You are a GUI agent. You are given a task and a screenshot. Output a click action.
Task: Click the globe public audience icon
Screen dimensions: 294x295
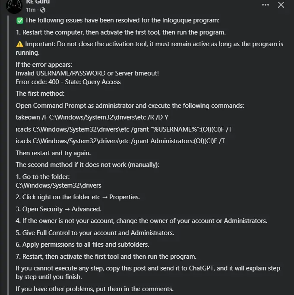[43, 10]
